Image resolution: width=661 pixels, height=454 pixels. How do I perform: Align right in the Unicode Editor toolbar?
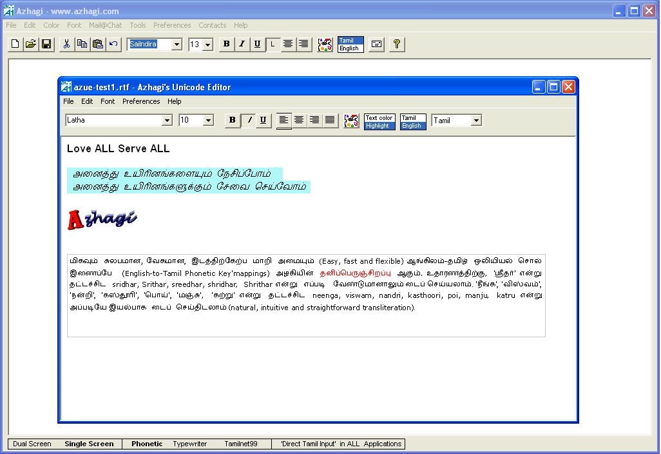(x=314, y=120)
